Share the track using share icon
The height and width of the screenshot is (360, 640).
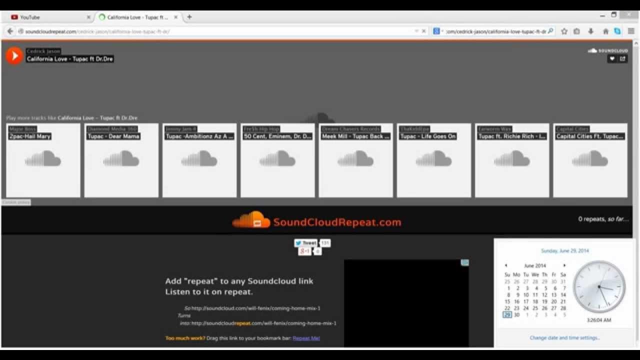point(622,58)
